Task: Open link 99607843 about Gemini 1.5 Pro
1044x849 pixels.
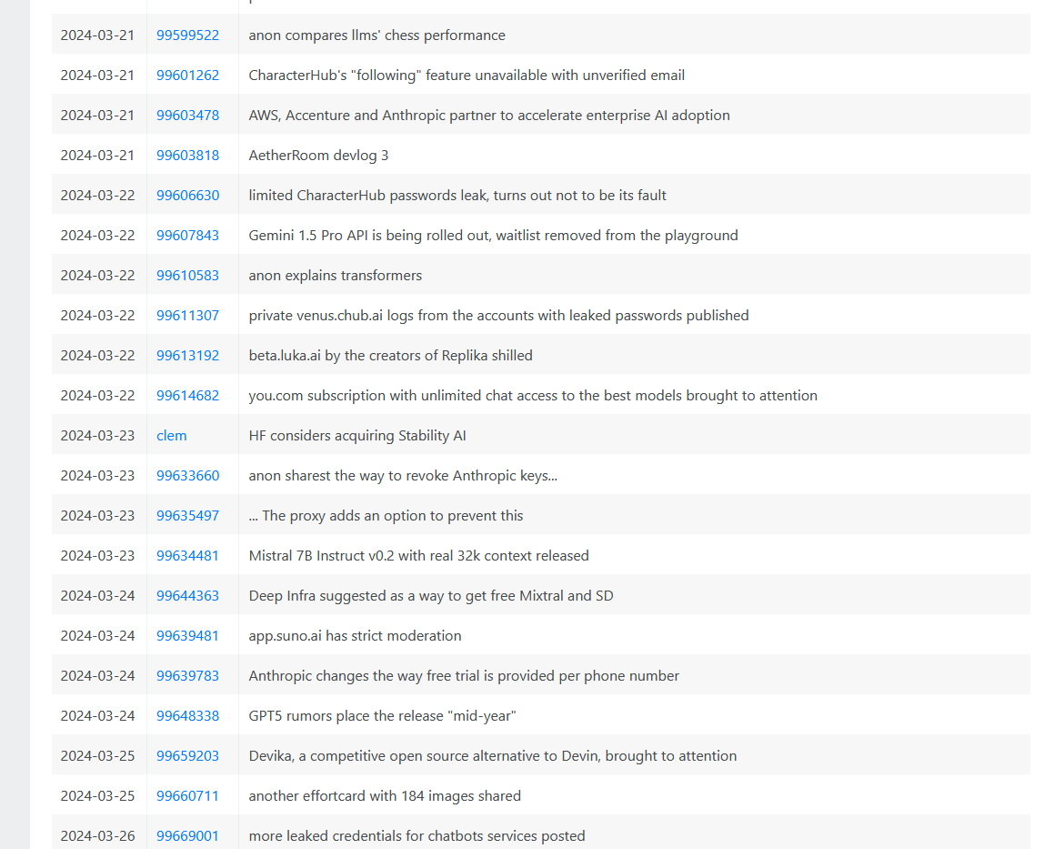Action: [x=187, y=236]
